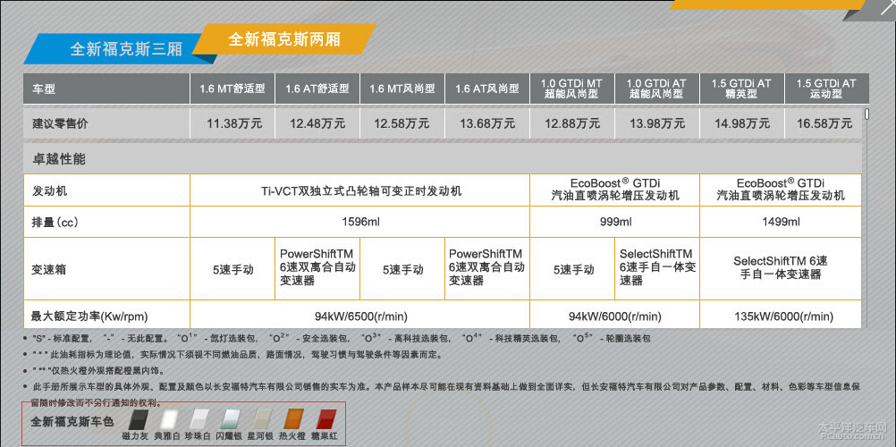Click 5速手动 under 1.6 MT舒适型
The image size is (896, 447).
232,269
